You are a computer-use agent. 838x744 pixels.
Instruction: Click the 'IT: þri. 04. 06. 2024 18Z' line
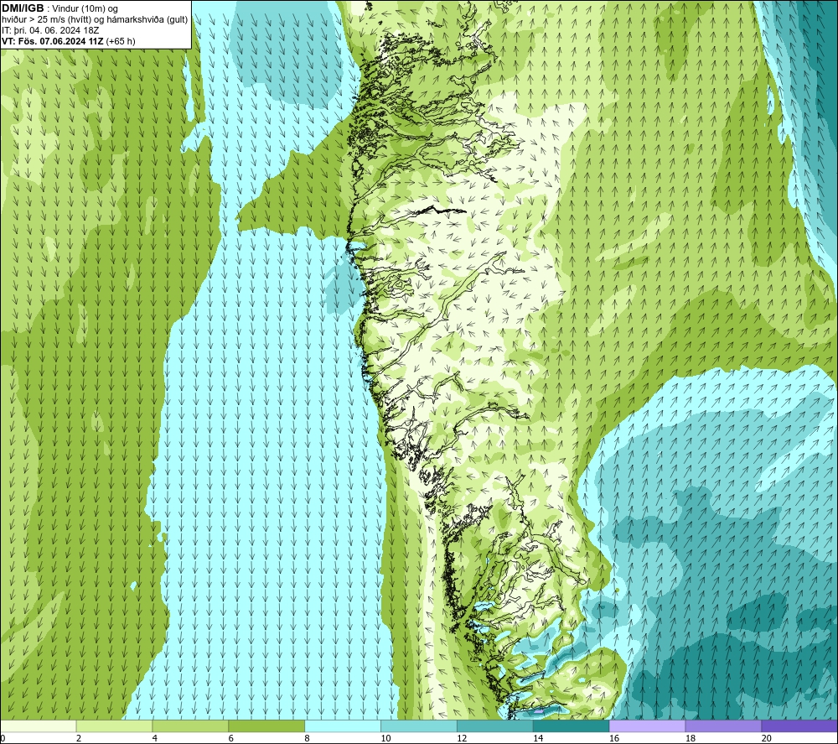pyautogui.click(x=50, y=30)
